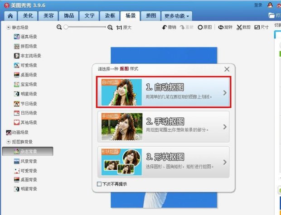Open 动画场景 in sidebar

click(x=17, y=133)
